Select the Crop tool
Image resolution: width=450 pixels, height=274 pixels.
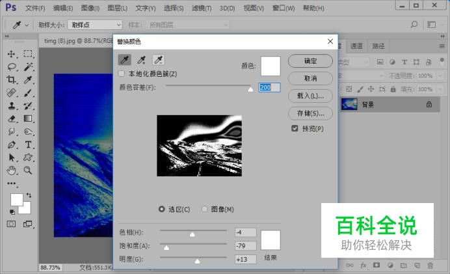(12, 80)
